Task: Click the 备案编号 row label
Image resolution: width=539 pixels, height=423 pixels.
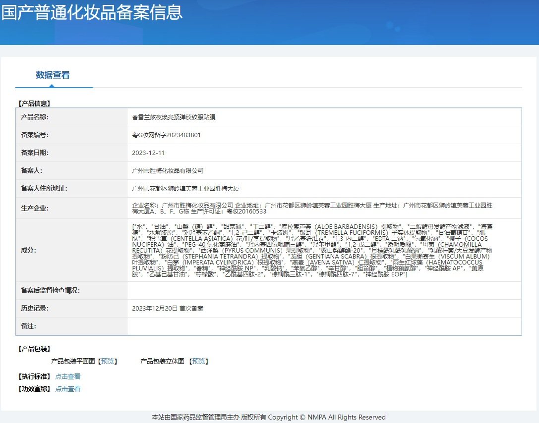Action: point(35,135)
